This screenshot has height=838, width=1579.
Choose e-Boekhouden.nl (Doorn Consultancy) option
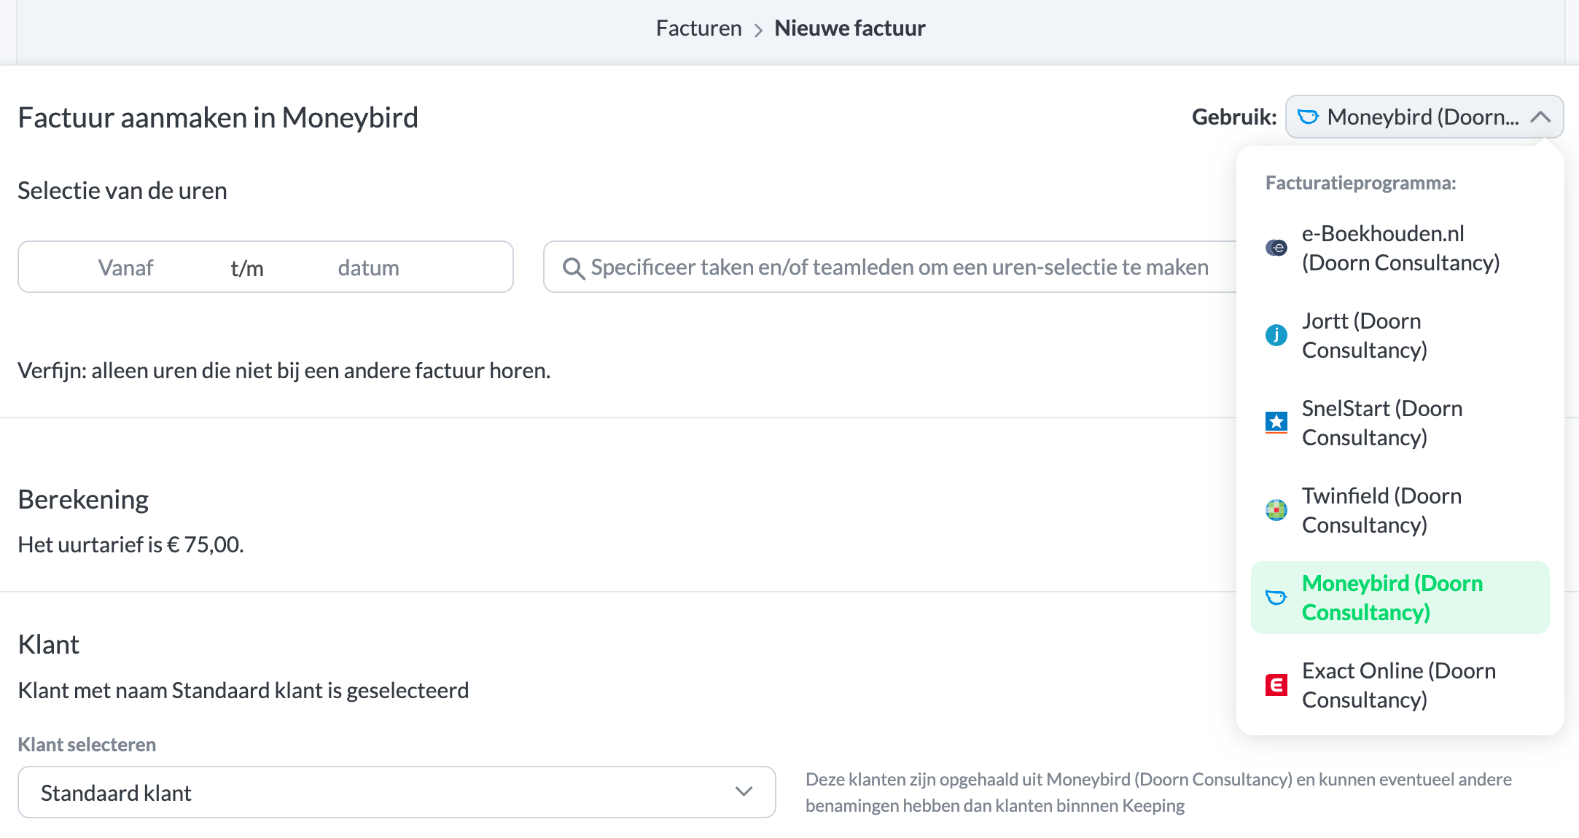click(x=1400, y=248)
